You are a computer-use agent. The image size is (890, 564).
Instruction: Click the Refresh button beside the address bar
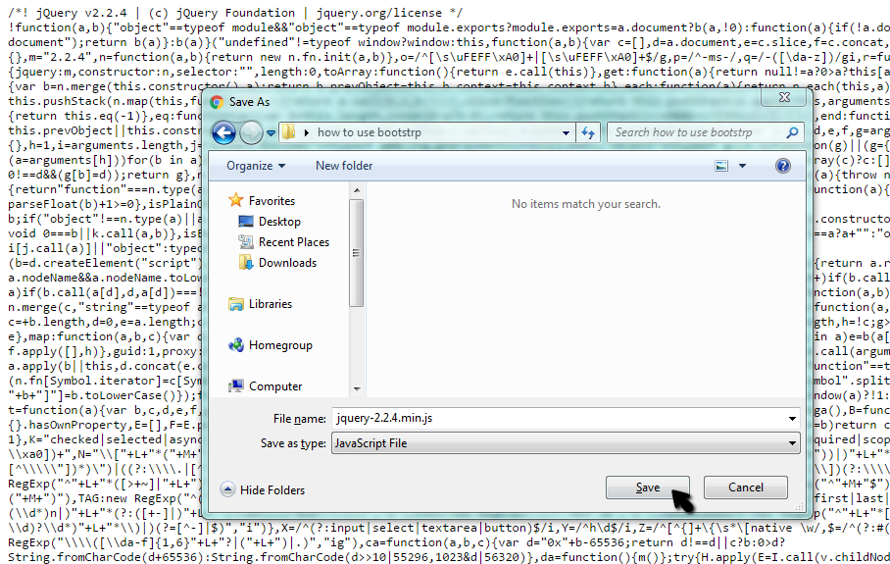[x=588, y=132]
